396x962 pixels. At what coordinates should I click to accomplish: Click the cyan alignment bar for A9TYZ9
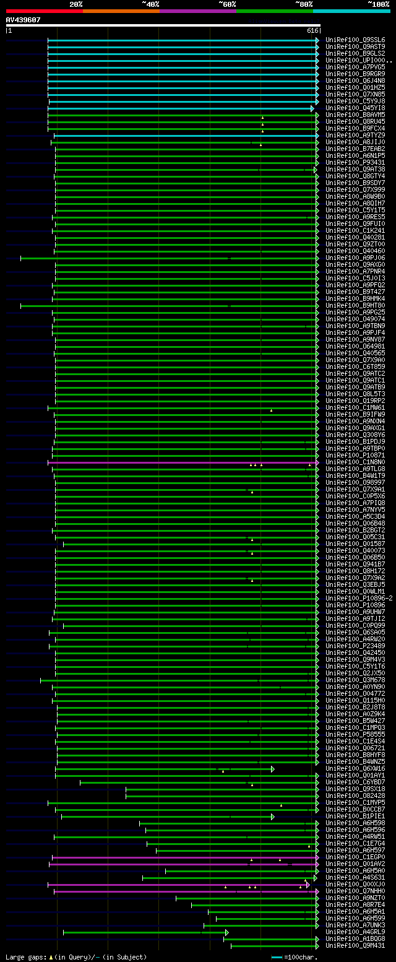(x=186, y=136)
